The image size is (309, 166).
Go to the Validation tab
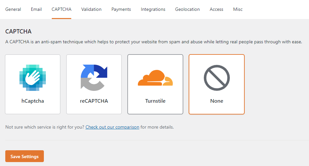pos(91,9)
